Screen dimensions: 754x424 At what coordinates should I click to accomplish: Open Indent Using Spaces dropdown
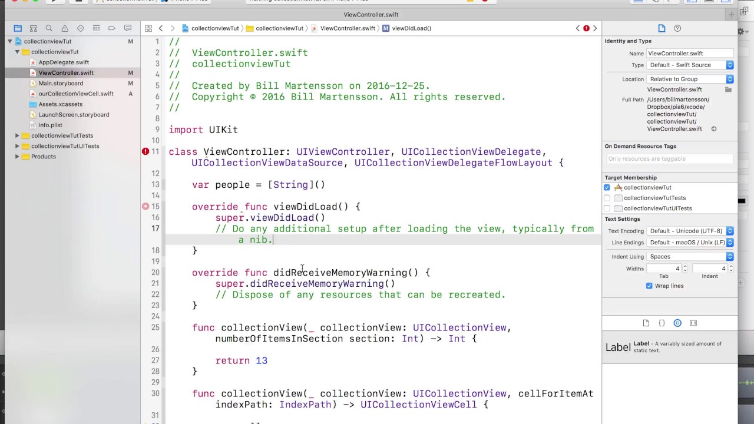click(690, 257)
